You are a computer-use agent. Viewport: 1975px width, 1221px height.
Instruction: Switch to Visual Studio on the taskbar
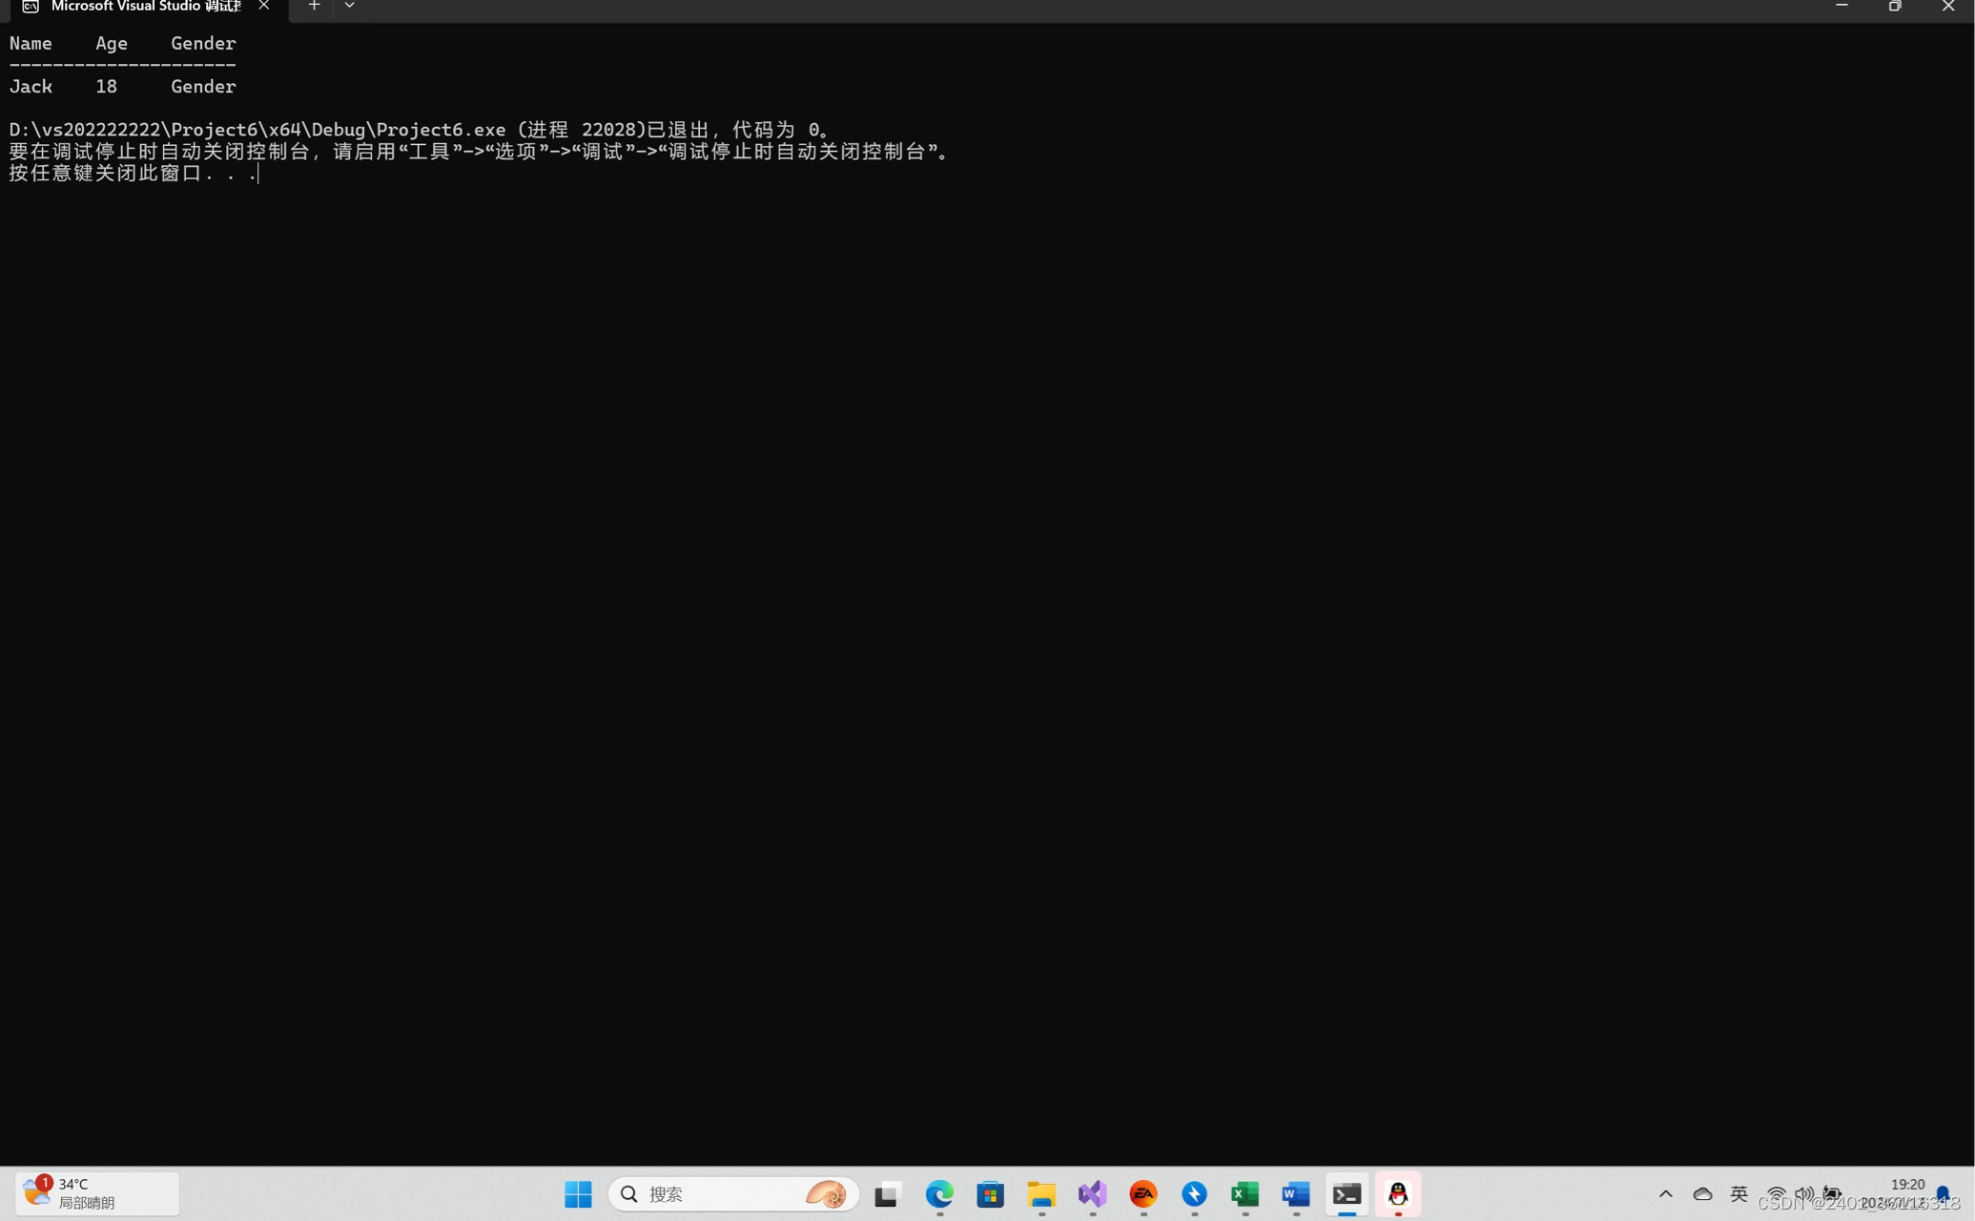[1092, 1193]
